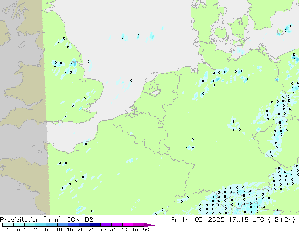Click the legend scale value '50'
Screen dimensions: 299x231
[x=146, y=229]
